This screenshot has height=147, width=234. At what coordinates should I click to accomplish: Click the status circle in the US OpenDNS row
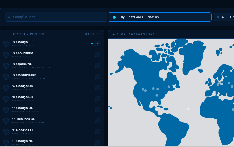tap(6, 66)
